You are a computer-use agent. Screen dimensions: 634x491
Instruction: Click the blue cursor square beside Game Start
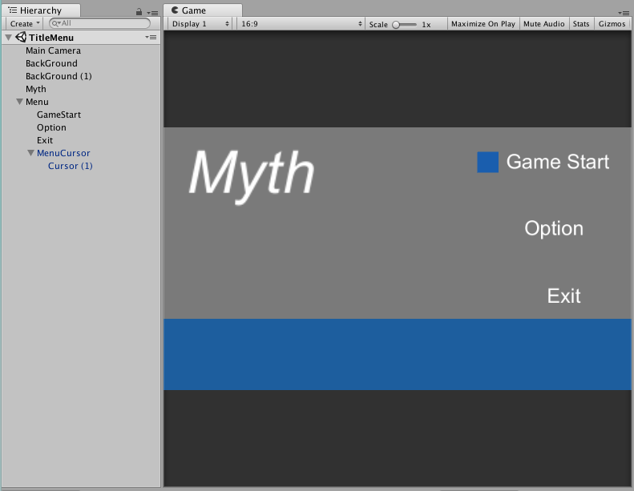point(487,162)
